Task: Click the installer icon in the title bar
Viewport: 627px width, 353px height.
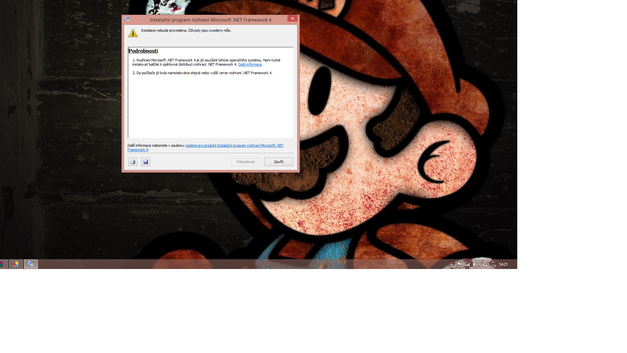Action: 127,20
